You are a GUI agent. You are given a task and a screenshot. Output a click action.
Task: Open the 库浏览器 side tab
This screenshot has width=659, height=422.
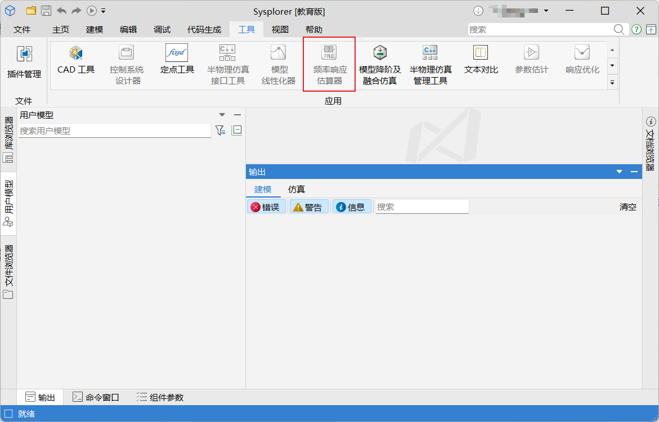pos(8,140)
